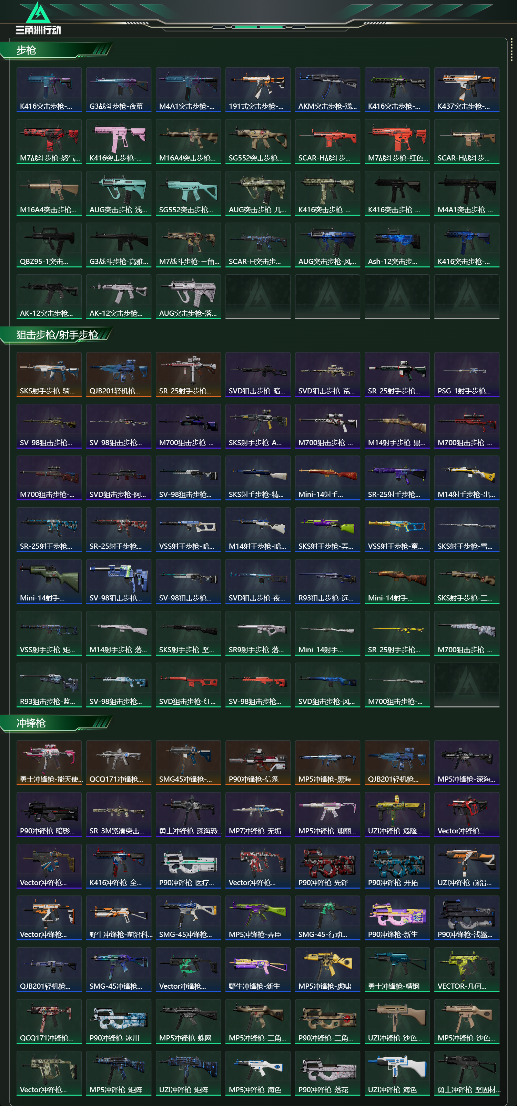Viewport: 517px width, 1106px height.
Task: Select the P90冲锋枪-开拓 skin icon
Action: [x=397, y=866]
